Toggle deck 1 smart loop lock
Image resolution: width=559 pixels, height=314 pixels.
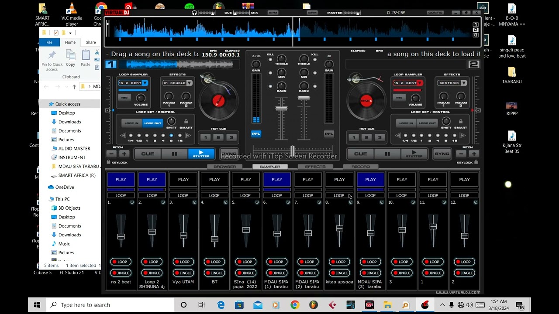(x=186, y=122)
